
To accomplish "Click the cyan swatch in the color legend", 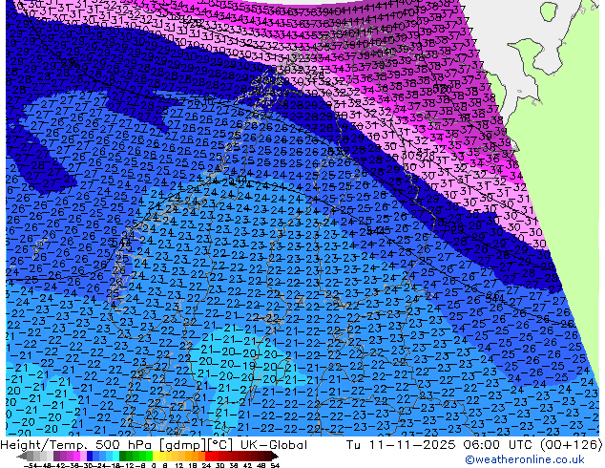I will [x=115, y=457].
